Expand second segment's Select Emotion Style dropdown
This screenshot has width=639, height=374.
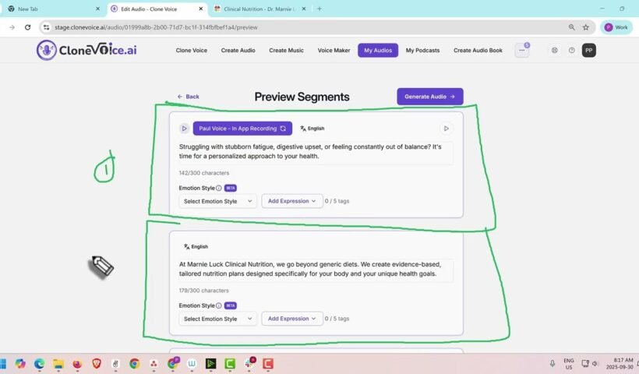pos(217,319)
